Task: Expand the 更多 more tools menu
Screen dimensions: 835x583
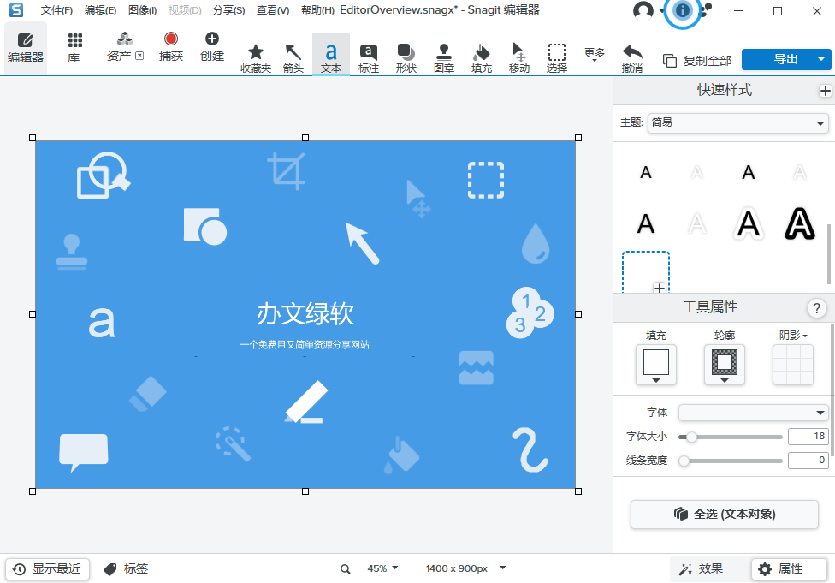Action: (595, 55)
